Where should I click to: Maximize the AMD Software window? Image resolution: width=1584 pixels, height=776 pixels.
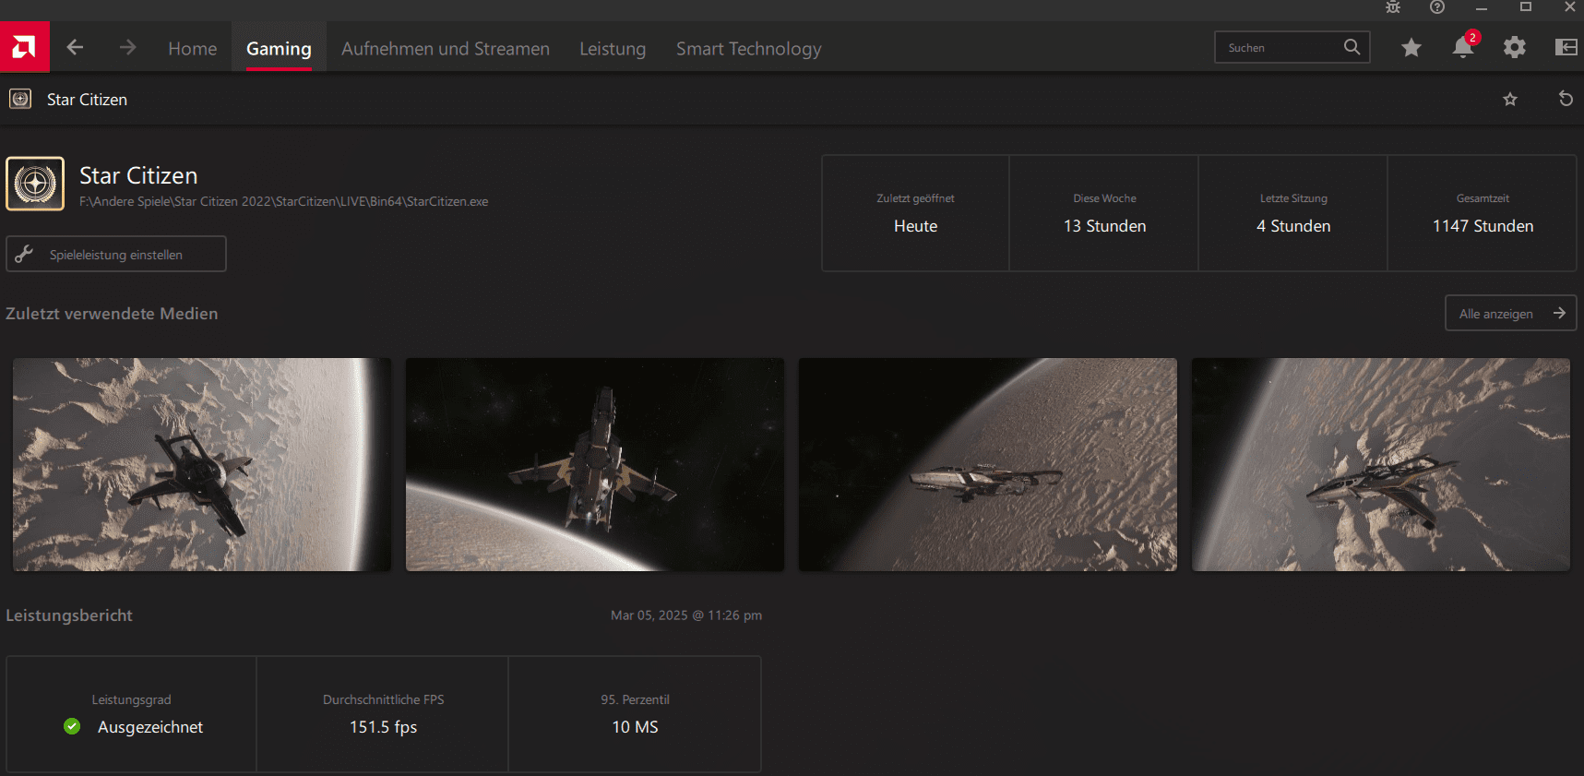1526,7
